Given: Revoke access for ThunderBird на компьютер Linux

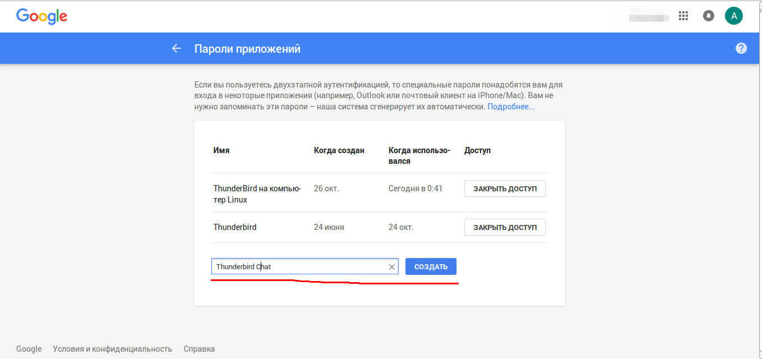Looking at the screenshot, I should click(x=504, y=188).
